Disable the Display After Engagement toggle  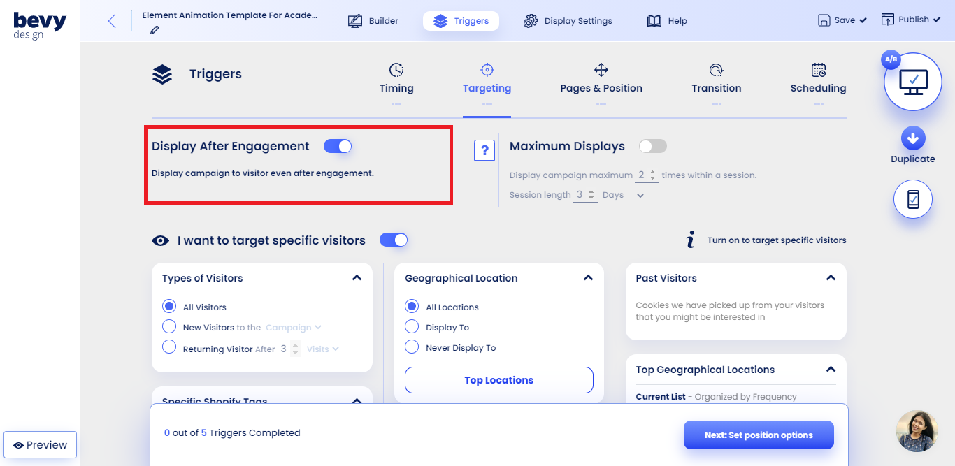[338, 146]
